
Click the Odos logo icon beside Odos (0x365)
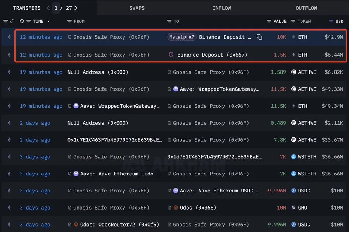(176, 208)
